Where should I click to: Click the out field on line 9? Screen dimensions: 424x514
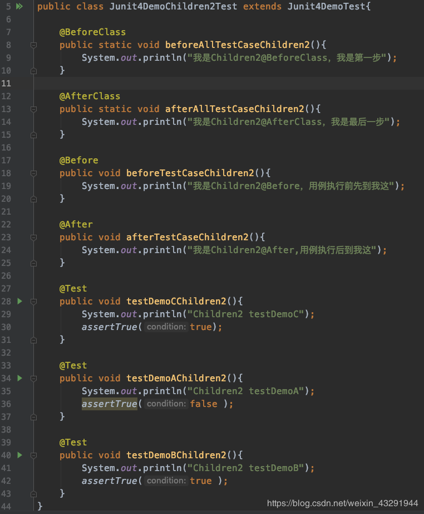pyautogui.click(x=129, y=57)
